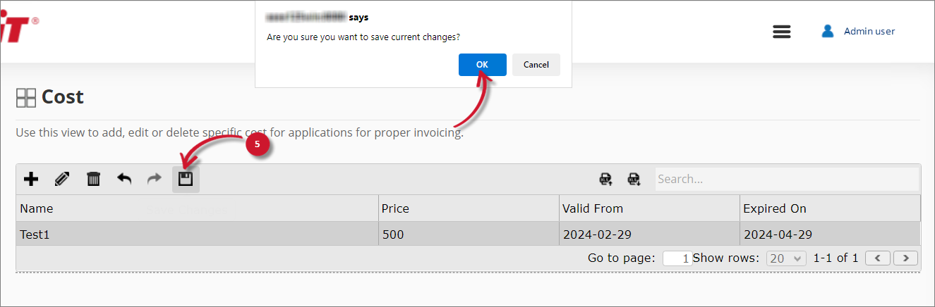
Task: Click the undo arrow icon
Action: 124,180
